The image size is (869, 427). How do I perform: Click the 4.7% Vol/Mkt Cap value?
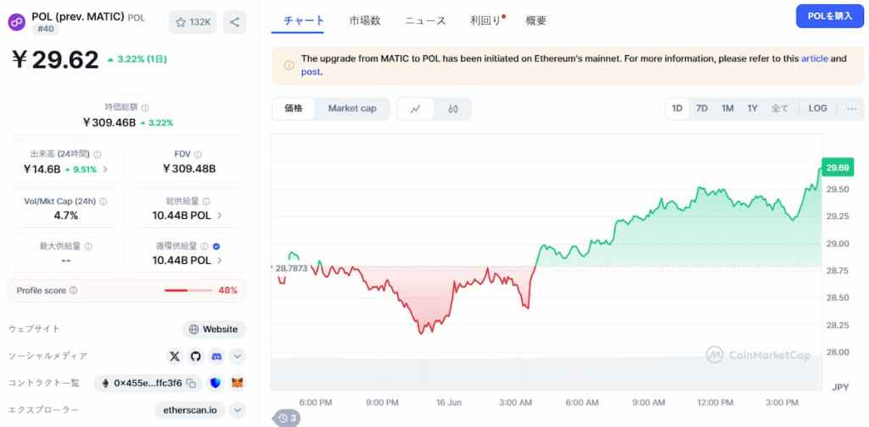click(66, 215)
